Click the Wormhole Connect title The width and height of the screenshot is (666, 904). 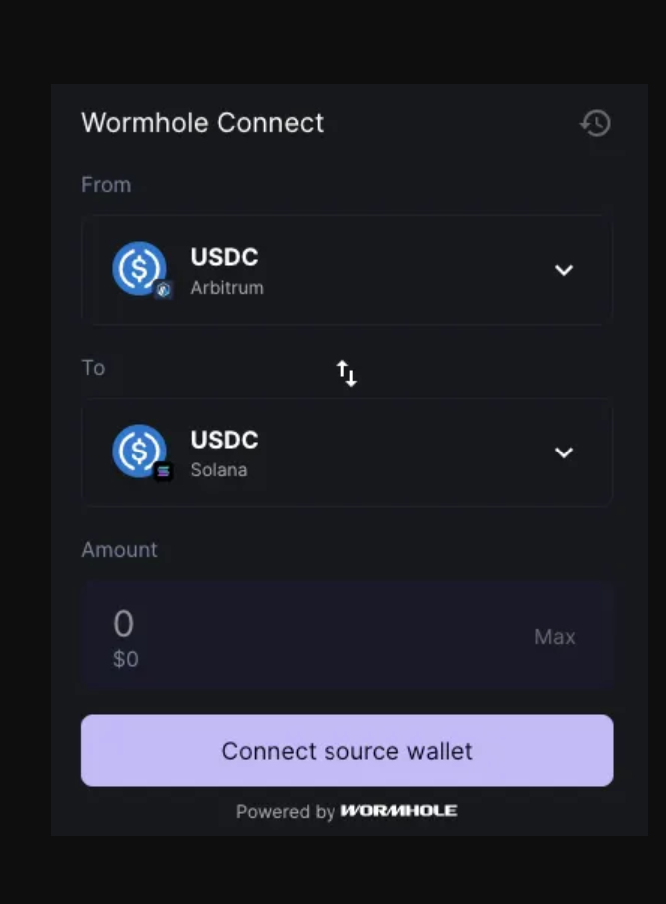click(202, 122)
